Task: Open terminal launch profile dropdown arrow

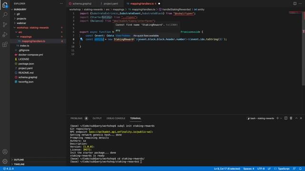Action: click(x=281, y=118)
